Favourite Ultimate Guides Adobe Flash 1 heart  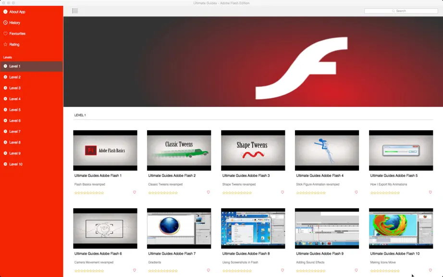pos(135,192)
